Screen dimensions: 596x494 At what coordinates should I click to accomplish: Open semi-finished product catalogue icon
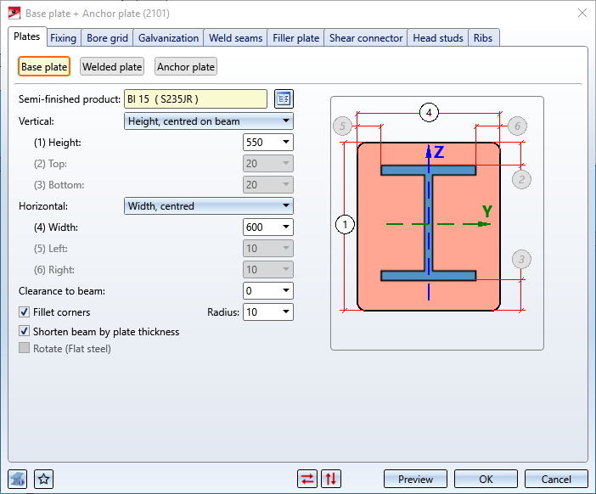[284, 99]
